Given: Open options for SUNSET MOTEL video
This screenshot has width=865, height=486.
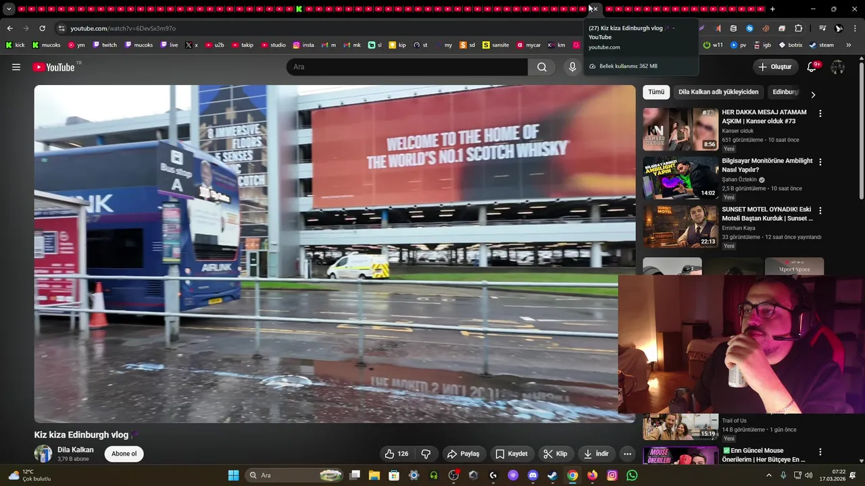Looking at the screenshot, I should pyautogui.click(x=820, y=211).
